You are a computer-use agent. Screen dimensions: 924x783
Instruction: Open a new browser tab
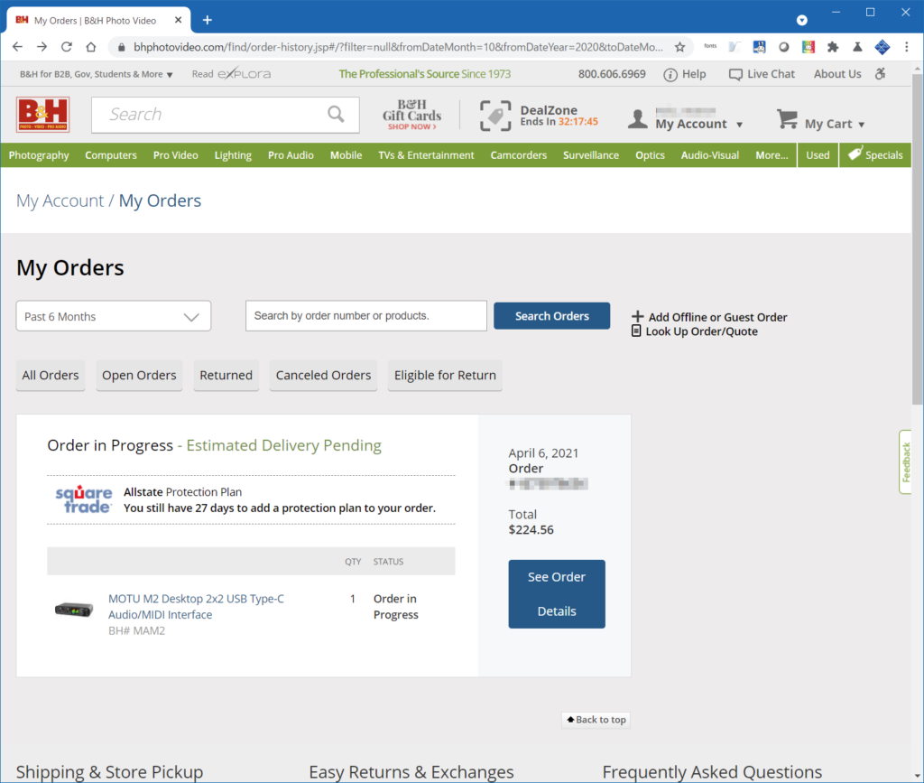coord(208,20)
